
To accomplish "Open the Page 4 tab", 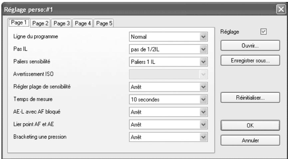I will 83,23.
